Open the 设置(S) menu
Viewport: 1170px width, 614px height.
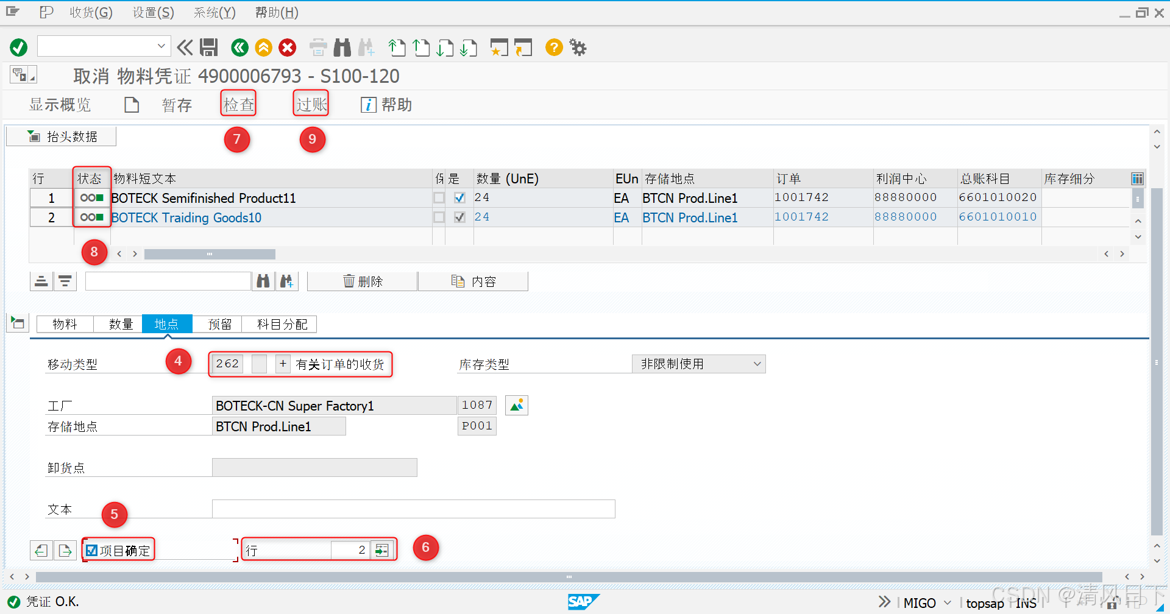[154, 12]
